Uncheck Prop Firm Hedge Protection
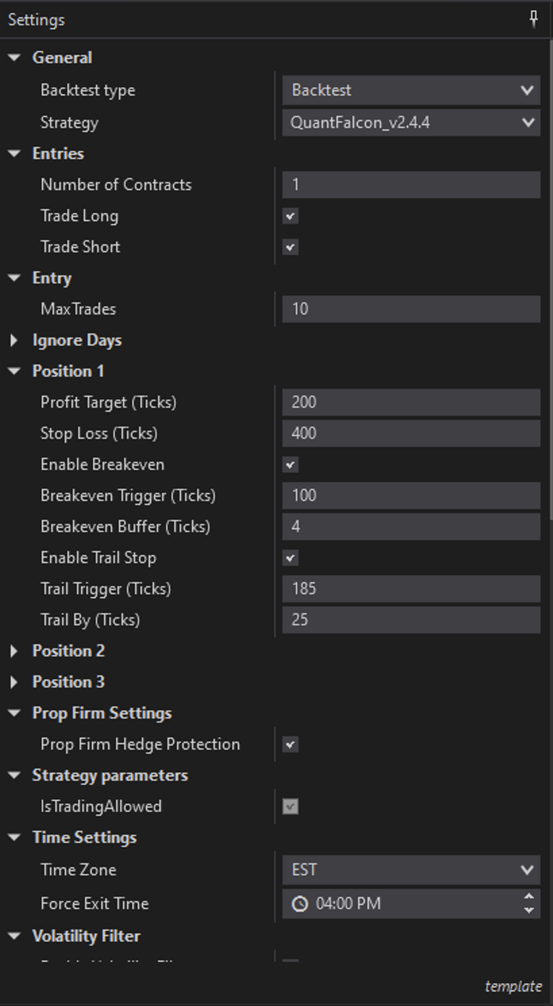 pos(291,745)
